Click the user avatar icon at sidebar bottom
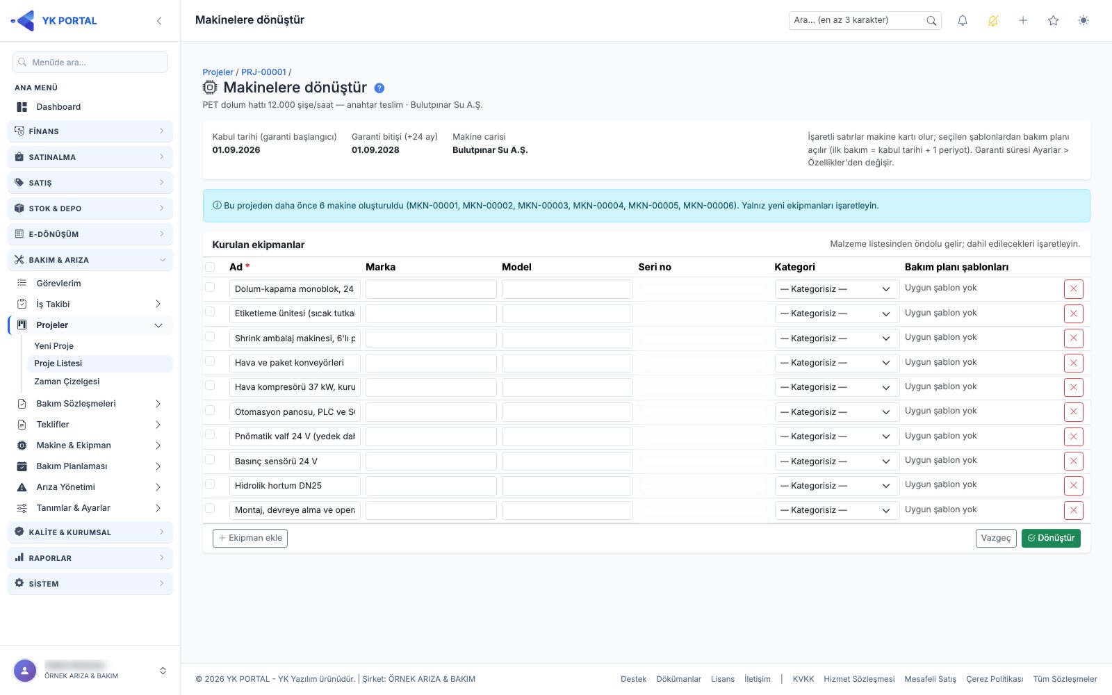Viewport: 1112px width, 695px height. point(25,671)
